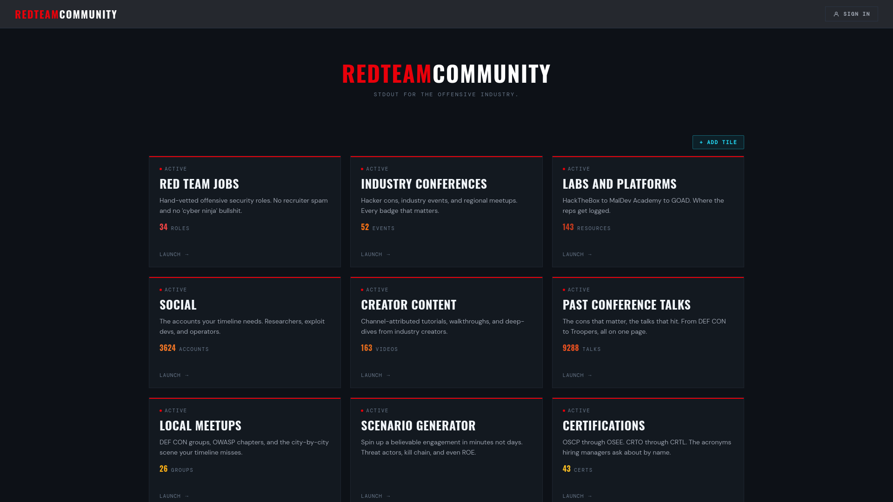Click the '143 Resources' count
The width and height of the screenshot is (893, 502).
click(586, 228)
